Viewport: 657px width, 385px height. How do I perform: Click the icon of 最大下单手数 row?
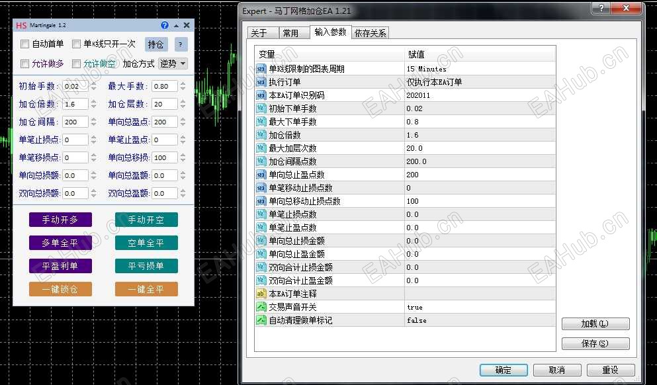point(261,122)
